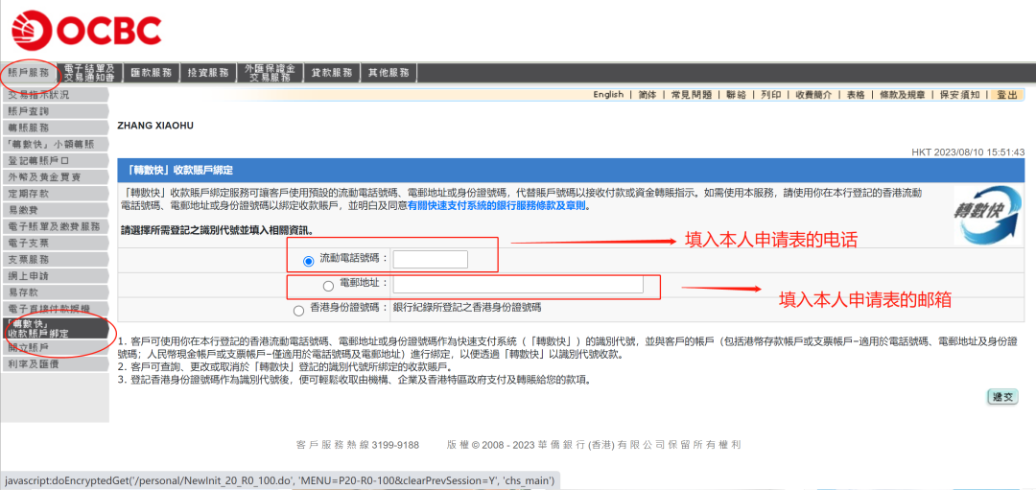This screenshot has height=490, width=1036.
Task: Select the 香港身份證號碼 radio option
Action: [298, 311]
